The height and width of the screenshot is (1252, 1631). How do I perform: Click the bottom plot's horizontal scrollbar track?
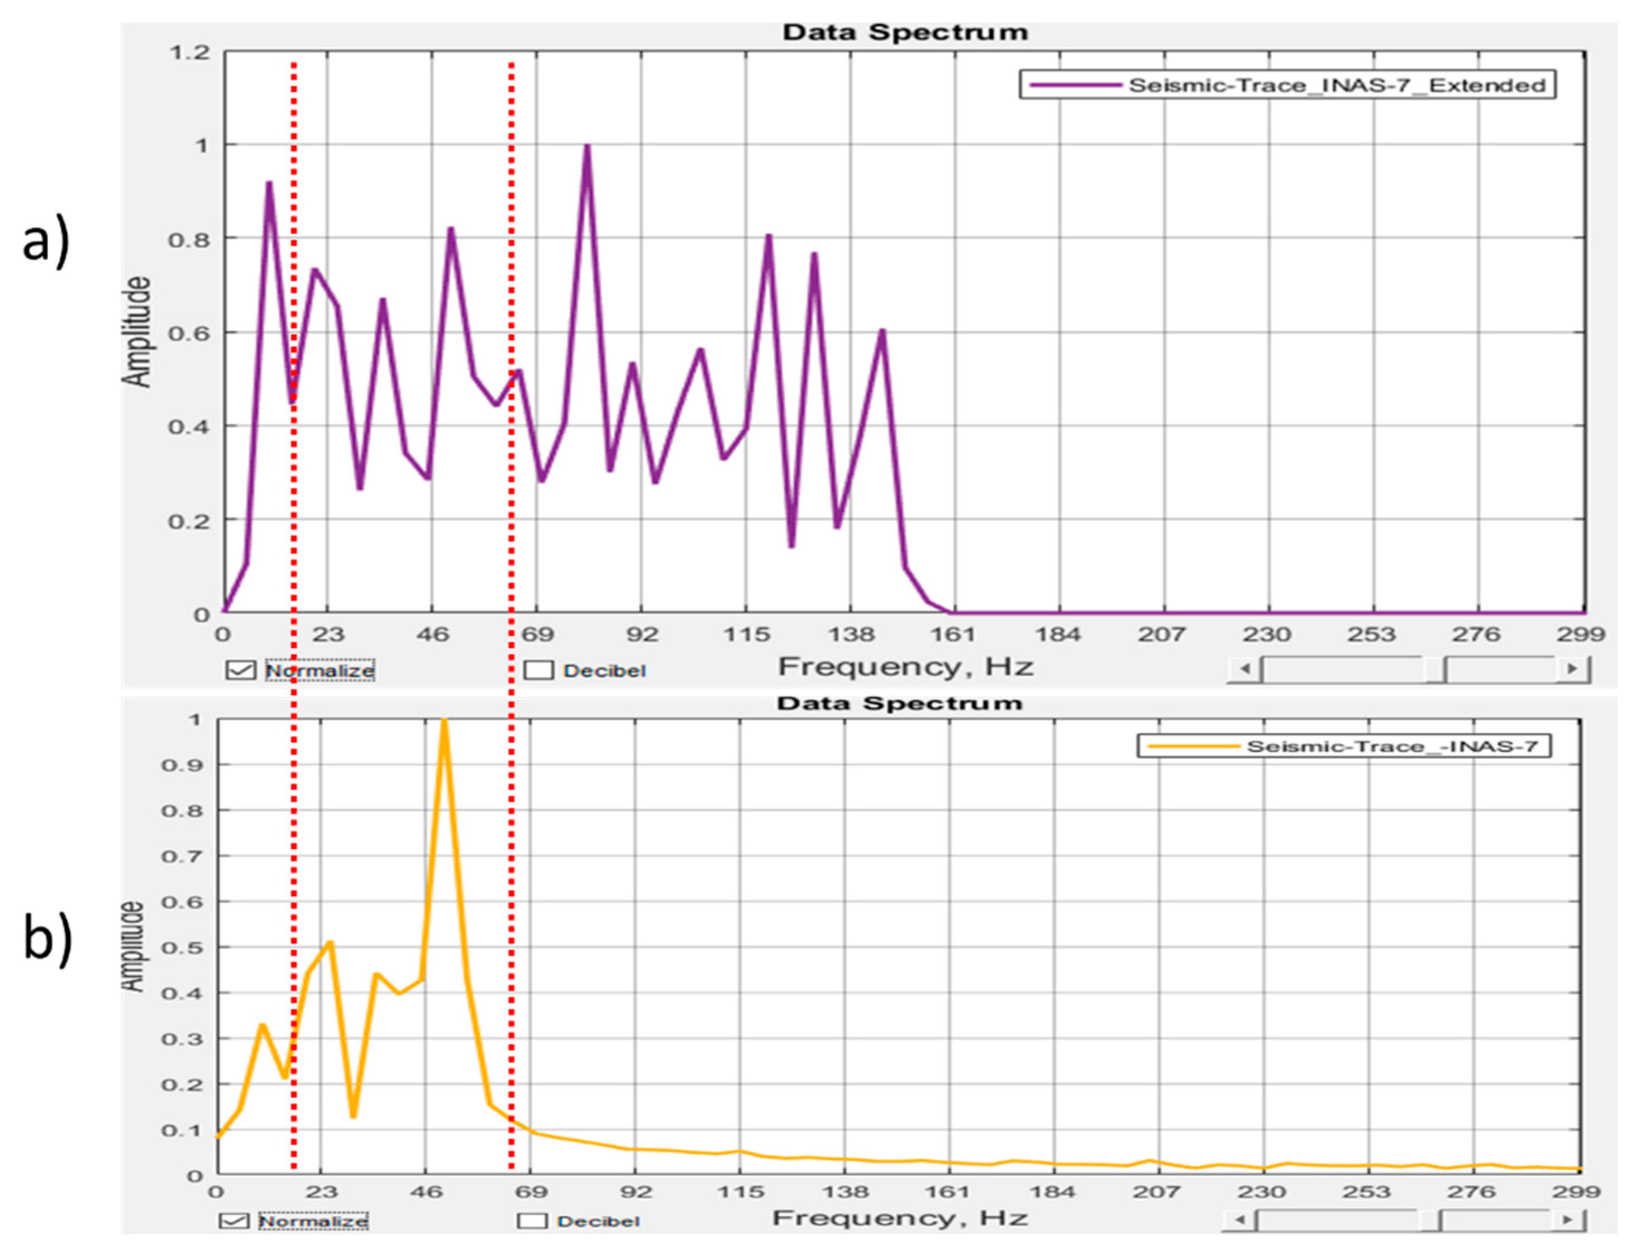(x=1403, y=1220)
